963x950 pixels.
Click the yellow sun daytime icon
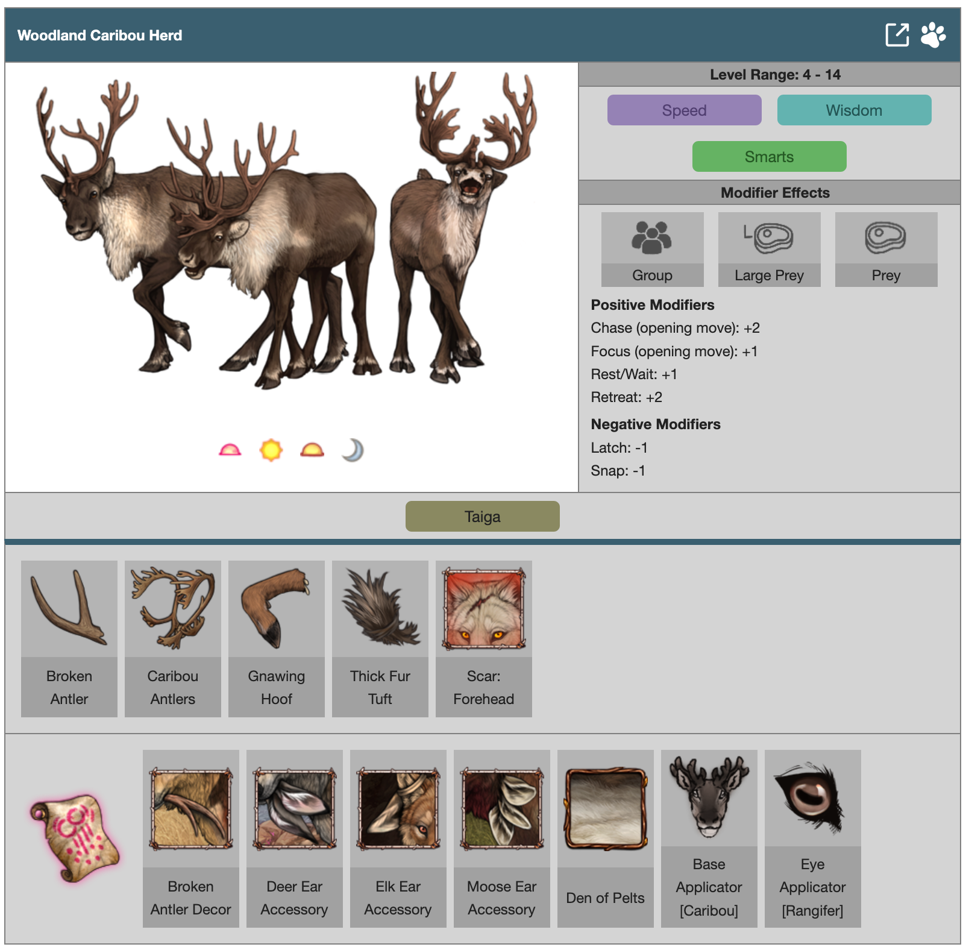pos(271,450)
